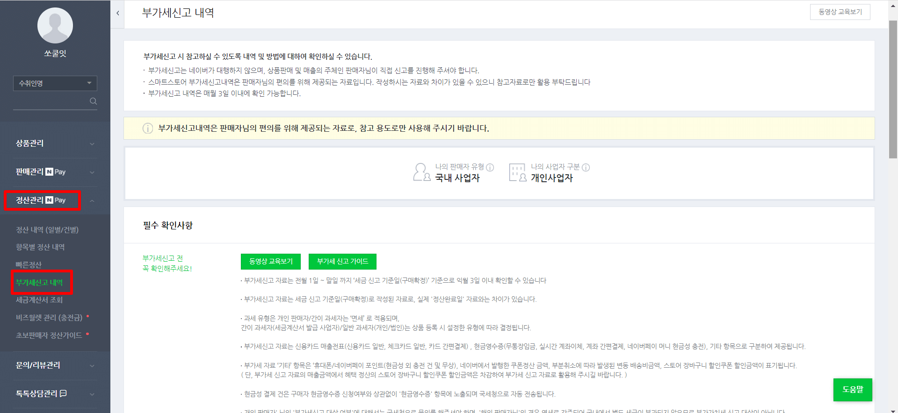Screen dimensions: 898x413
Task: Click green 동영상 교육보기 button
Action: [x=271, y=262]
